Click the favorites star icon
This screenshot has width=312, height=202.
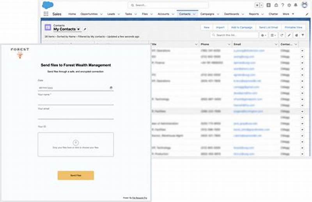pos(257,5)
